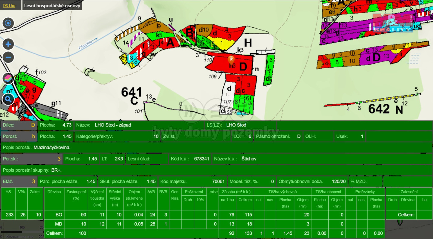Viewport: 433px width, 239px height.
Task: Open the DS Lho link
Action: (x=9, y=5)
